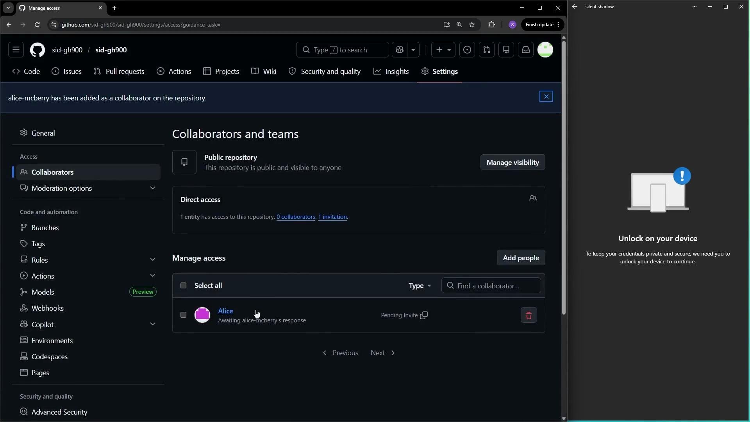Viewport: 750px width, 422px height.
Task: Click the people icon in Direct access
Action: coord(533,198)
